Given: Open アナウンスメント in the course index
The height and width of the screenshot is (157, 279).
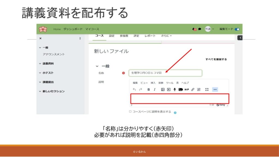Looking at the screenshot, I should click(54, 54).
